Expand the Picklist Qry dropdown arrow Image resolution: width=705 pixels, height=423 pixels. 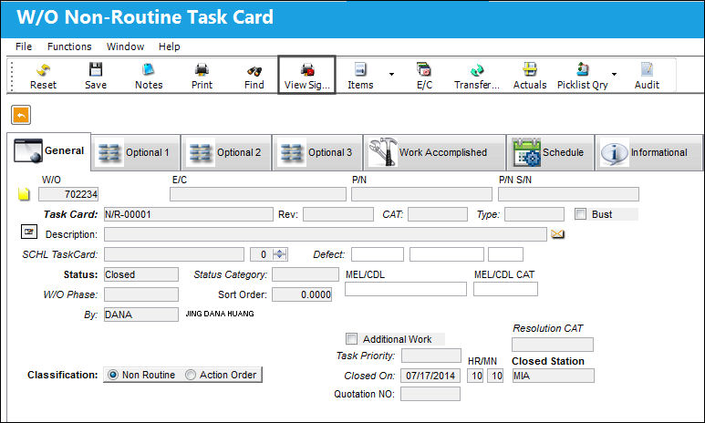tap(614, 74)
